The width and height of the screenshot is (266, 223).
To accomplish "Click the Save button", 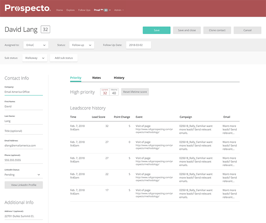I will coord(157,30).
